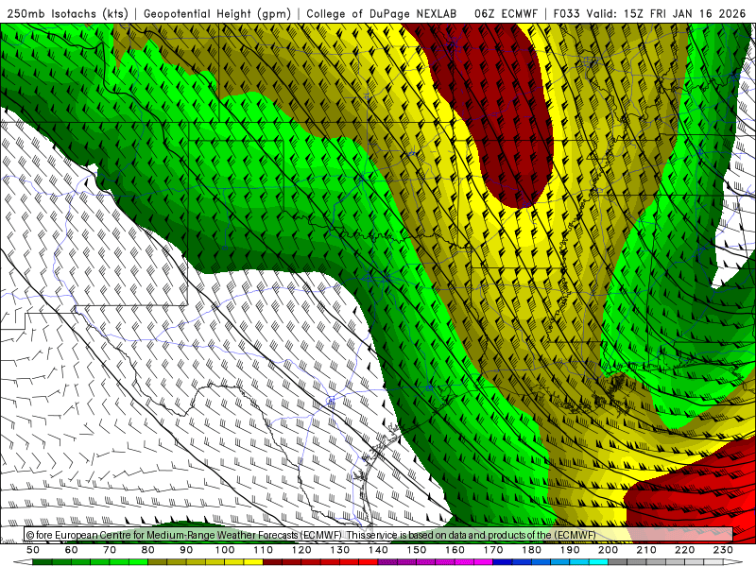756x567 pixels.
Task: Click the legend value 200
Action: pos(608,550)
